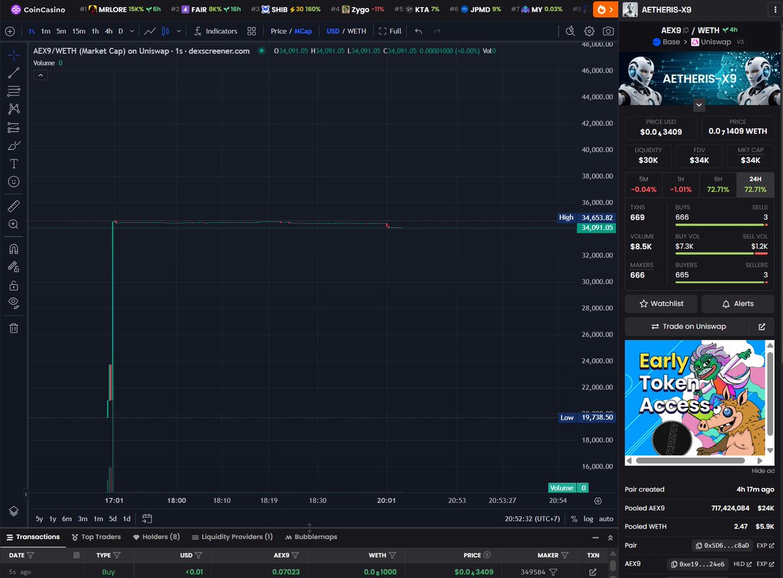This screenshot has height=578, width=783.
Task: Toggle auto scale on chart
Action: (606, 519)
